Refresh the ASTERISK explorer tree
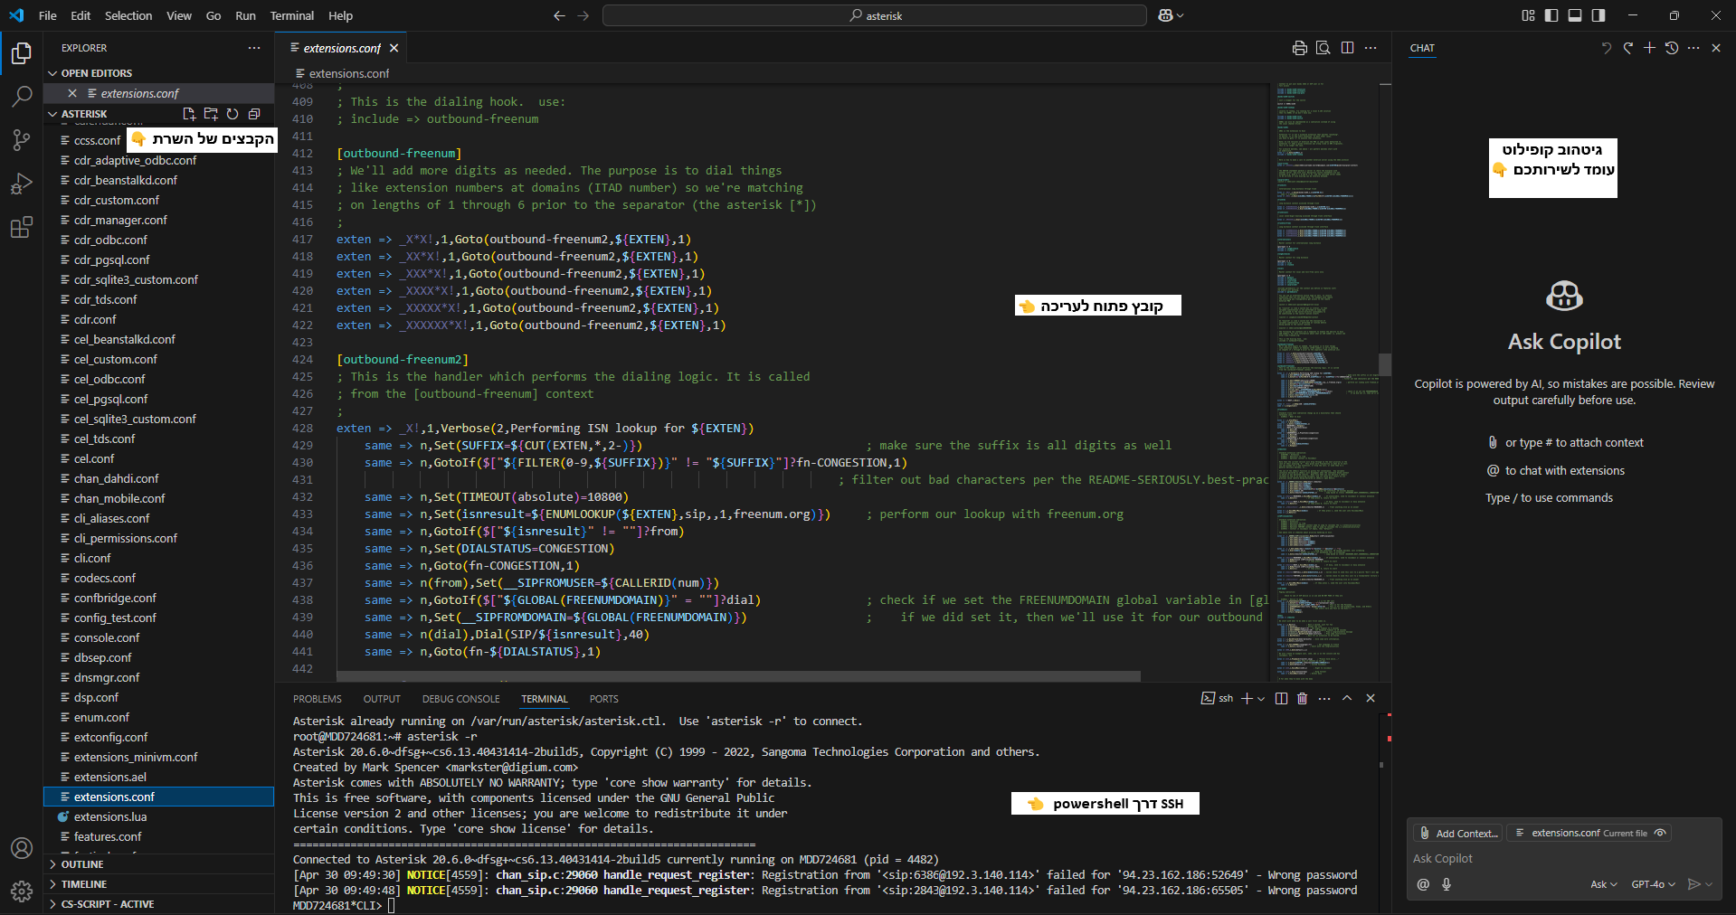Image resolution: width=1736 pixels, height=915 pixels. click(232, 114)
